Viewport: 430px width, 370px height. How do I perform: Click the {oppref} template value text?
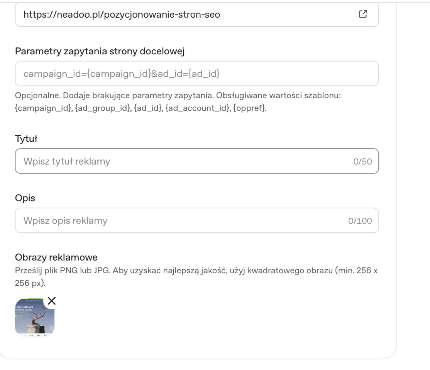250,108
